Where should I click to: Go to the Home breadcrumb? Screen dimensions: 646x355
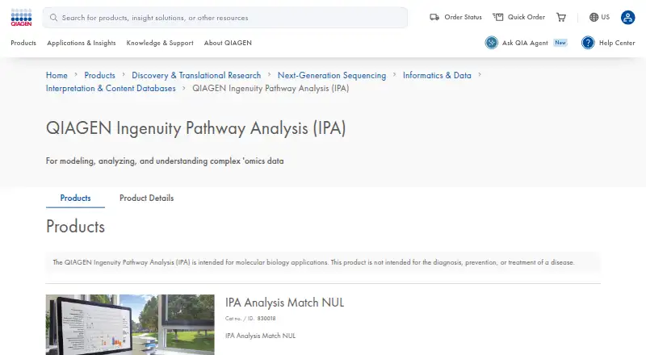[x=57, y=75]
